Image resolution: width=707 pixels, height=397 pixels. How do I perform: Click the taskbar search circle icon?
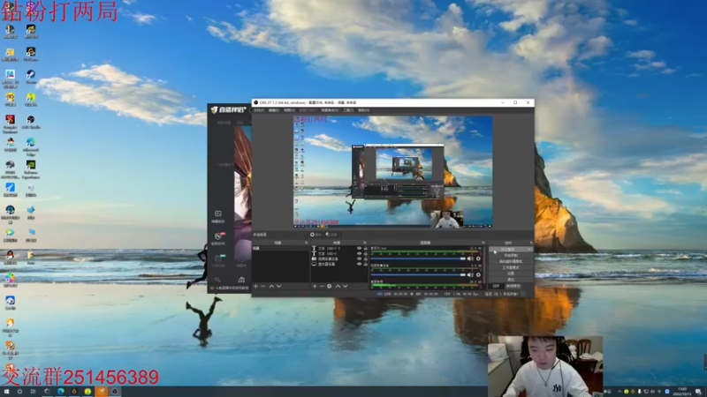coord(19,392)
